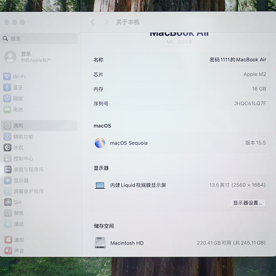Open the 显示器设置... button
Screen dimensions: 276x276
coord(248,203)
